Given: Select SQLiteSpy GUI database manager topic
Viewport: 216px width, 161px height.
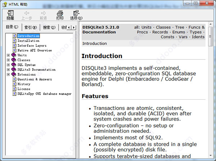Looking at the screenshot, I should [45, 94].
